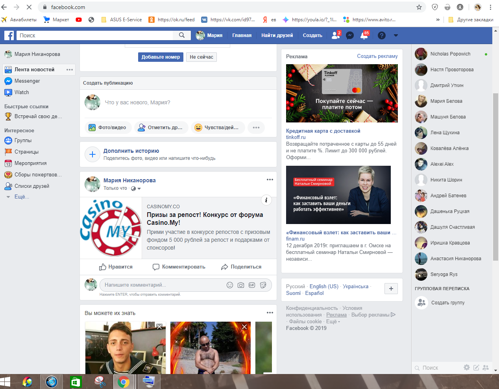Like Мария Никанорова's post with Нравится
This screenshot has width=499, height=389.
coord(116,267)
